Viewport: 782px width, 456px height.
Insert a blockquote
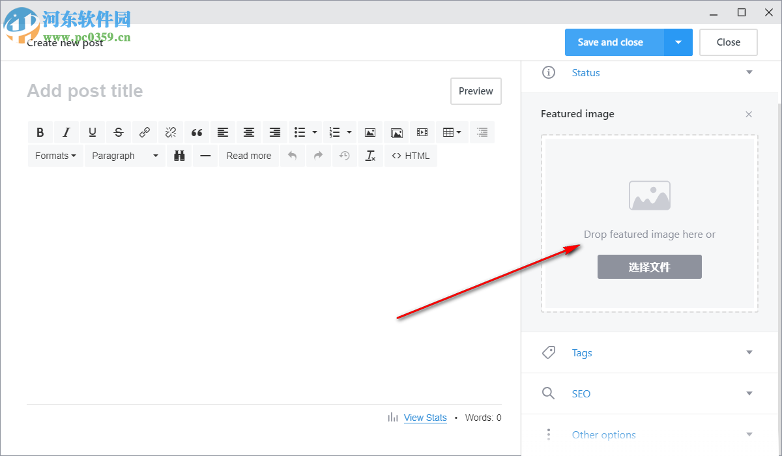(197, 132)
